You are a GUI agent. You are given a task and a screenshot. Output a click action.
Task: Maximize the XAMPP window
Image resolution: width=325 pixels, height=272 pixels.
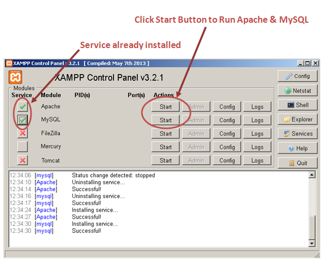[308, 63]
